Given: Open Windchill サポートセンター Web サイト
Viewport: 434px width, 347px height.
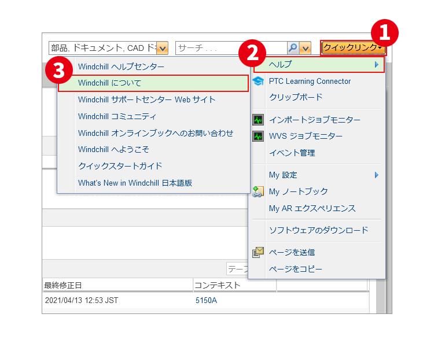Looking at the screenshot, I should pyautogui.click(x=147, y=99).
